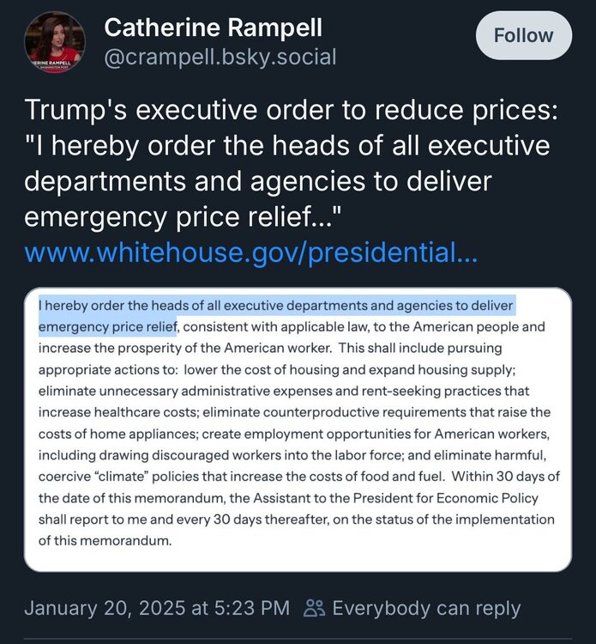Viewport: 596px width, 644px height.
Task: Click the blue highlighted sentence in the memo
Action: point(274,306)
